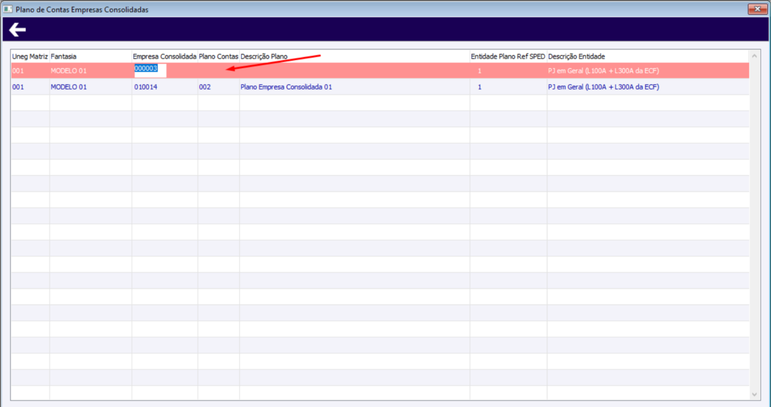Click the Plano Contas column header

pyautogui.click(x=219, y=57)
